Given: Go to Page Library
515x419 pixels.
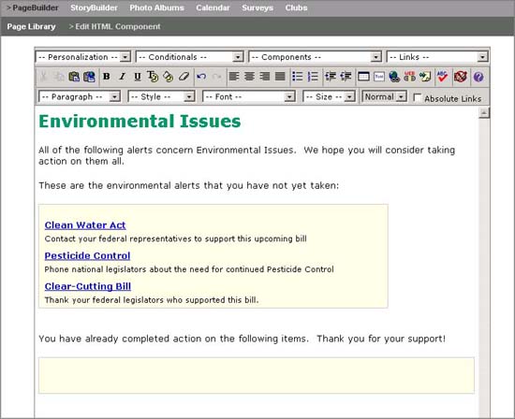Looking at the screenshot, I should (x=31, y=26).
